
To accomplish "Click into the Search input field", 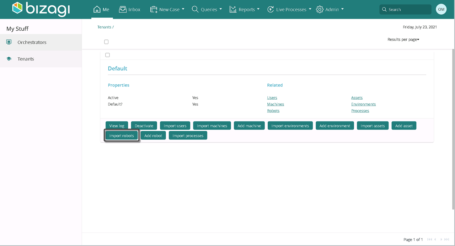I will (x=405, y=10).
